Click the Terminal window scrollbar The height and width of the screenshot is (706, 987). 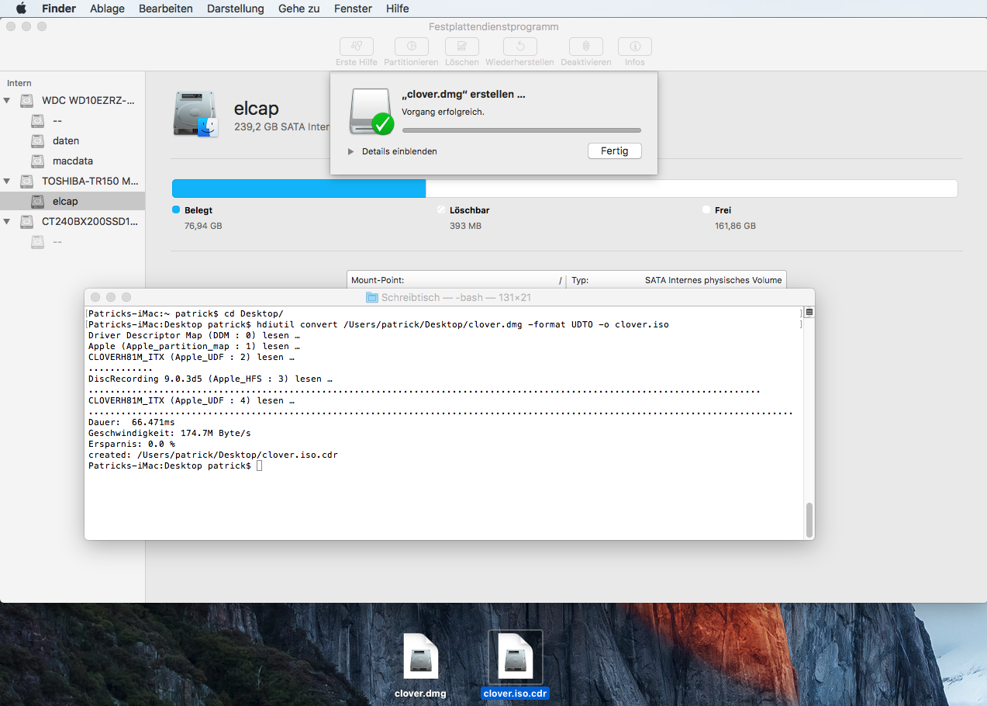(x=809, y=520)
